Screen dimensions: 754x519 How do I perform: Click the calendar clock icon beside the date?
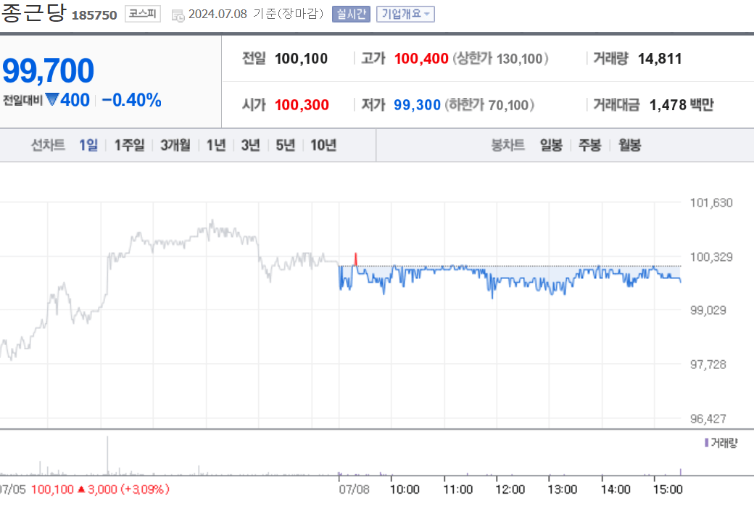(x=178, y=16)
